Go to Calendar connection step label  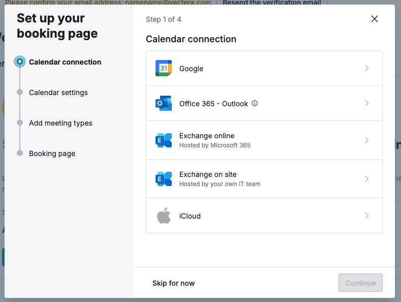[x=65, y=62]
